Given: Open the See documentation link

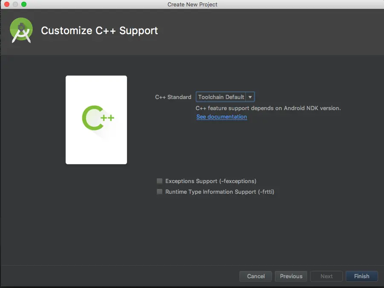Looking at the screenshot, I should (222, 116).
